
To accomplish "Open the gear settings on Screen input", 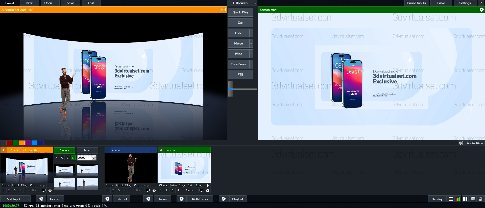I will tap(208, 190).
